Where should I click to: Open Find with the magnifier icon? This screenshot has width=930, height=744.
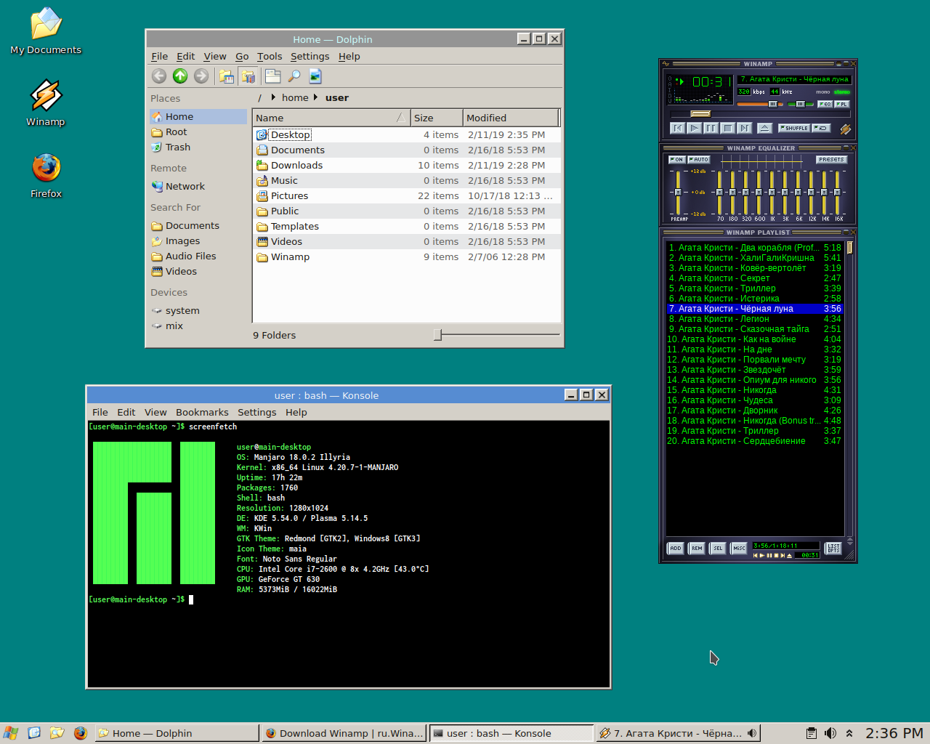tap(294, 76)
